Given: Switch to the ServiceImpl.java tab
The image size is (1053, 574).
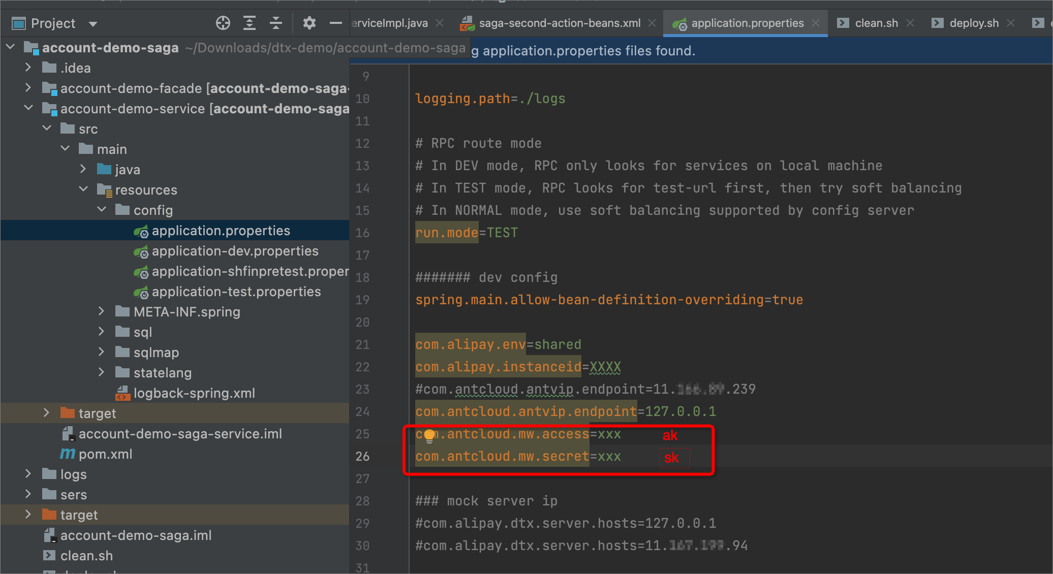Looking at the screenshot, I should click(390, 23).
